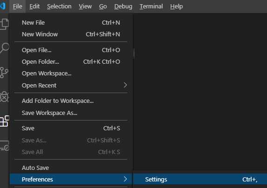The width and height of the screenshot is (267, 188).
Task: Open the Selection menu
Action: point(59,7)
